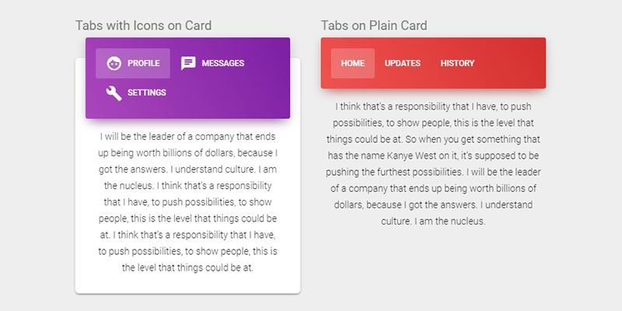The image size is (622, 311).
Task: Open the Messages tab text label
Action: (222, 63)
